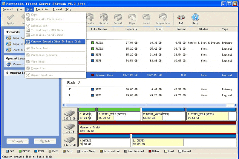Click the scroll right arrow of partition list

pyautogui.click(x=235, y=105)
